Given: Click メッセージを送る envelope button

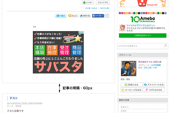Looking at the screenshot, I should click(x=131, y=90).
